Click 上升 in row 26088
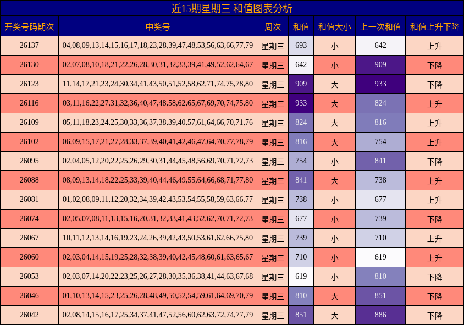This screenshot has width=464, height=325. (x=434, y=181)
